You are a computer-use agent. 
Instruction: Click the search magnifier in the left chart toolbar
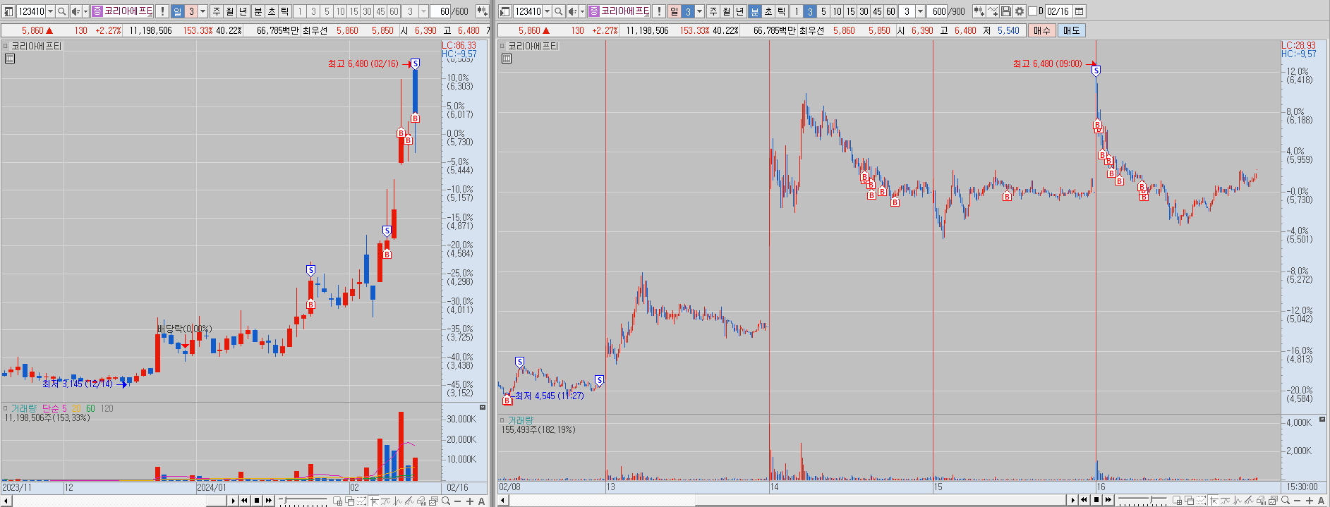click(x=62, y=11)
